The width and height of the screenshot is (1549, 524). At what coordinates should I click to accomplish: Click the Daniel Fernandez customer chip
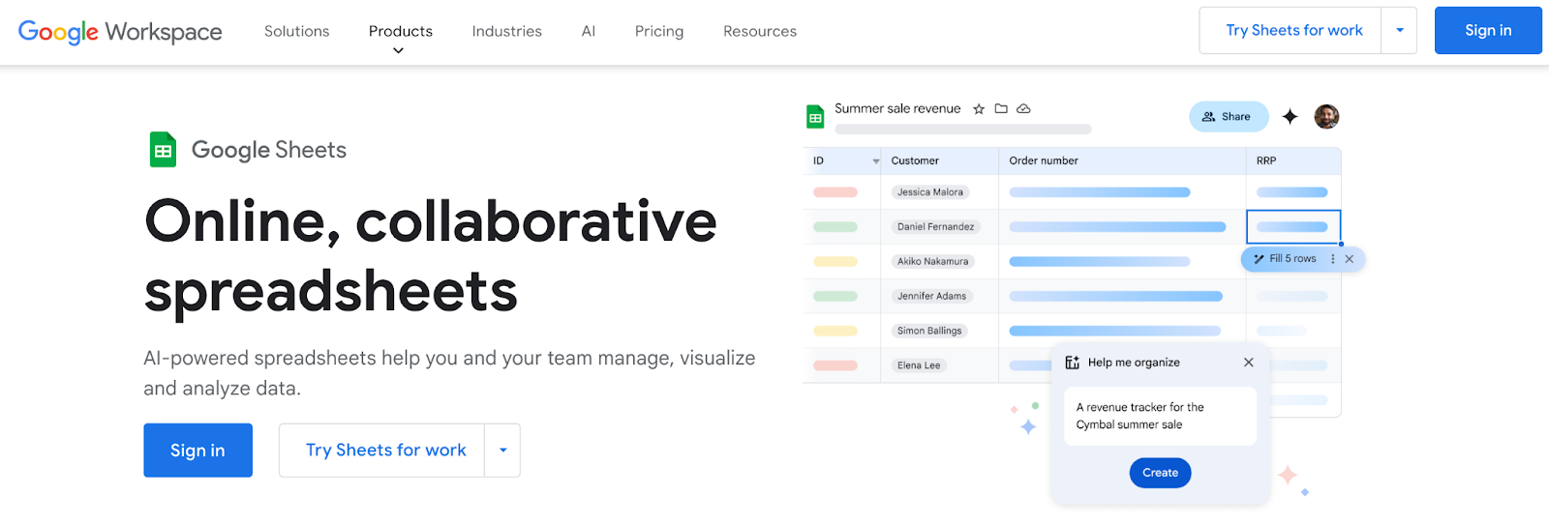[936, 227]
